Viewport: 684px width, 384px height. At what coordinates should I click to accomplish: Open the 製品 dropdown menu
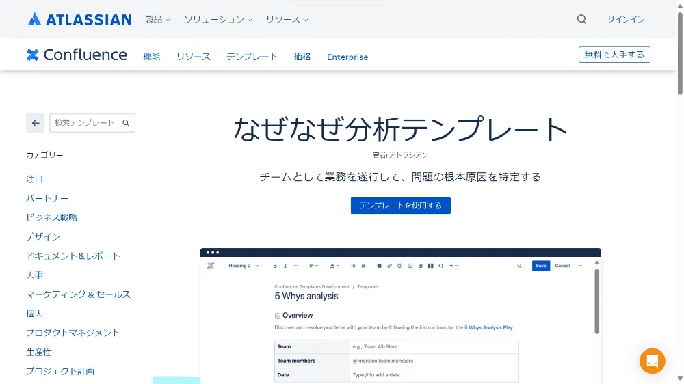tap(157, 20)
